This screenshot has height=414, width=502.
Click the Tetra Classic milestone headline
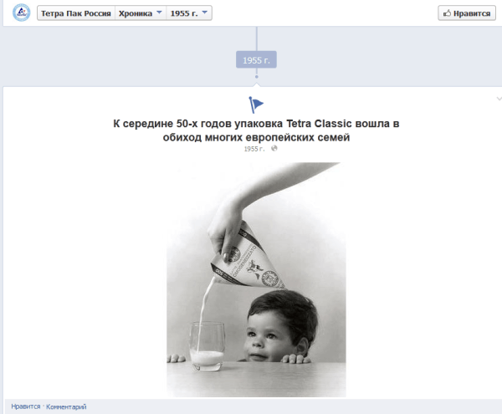[256, 130]
